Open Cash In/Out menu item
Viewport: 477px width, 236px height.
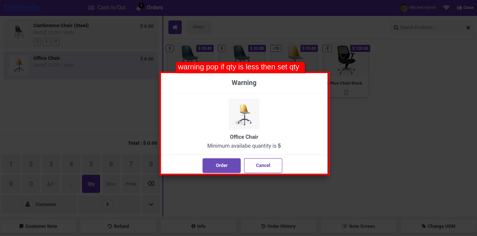pos(107,7)
